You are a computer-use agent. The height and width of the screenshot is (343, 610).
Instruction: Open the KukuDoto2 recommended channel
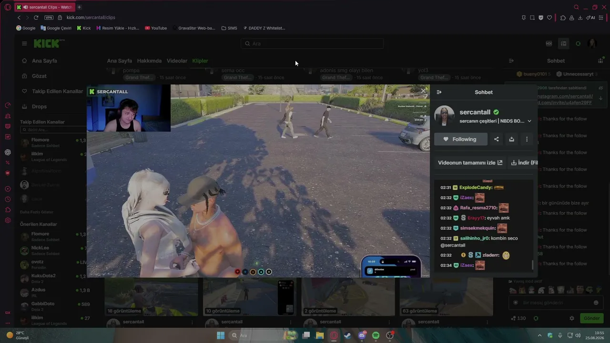[x=53, y=278]
